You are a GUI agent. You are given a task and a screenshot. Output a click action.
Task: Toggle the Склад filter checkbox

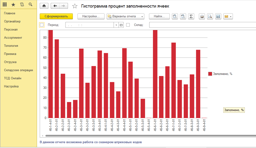[128, 25]
